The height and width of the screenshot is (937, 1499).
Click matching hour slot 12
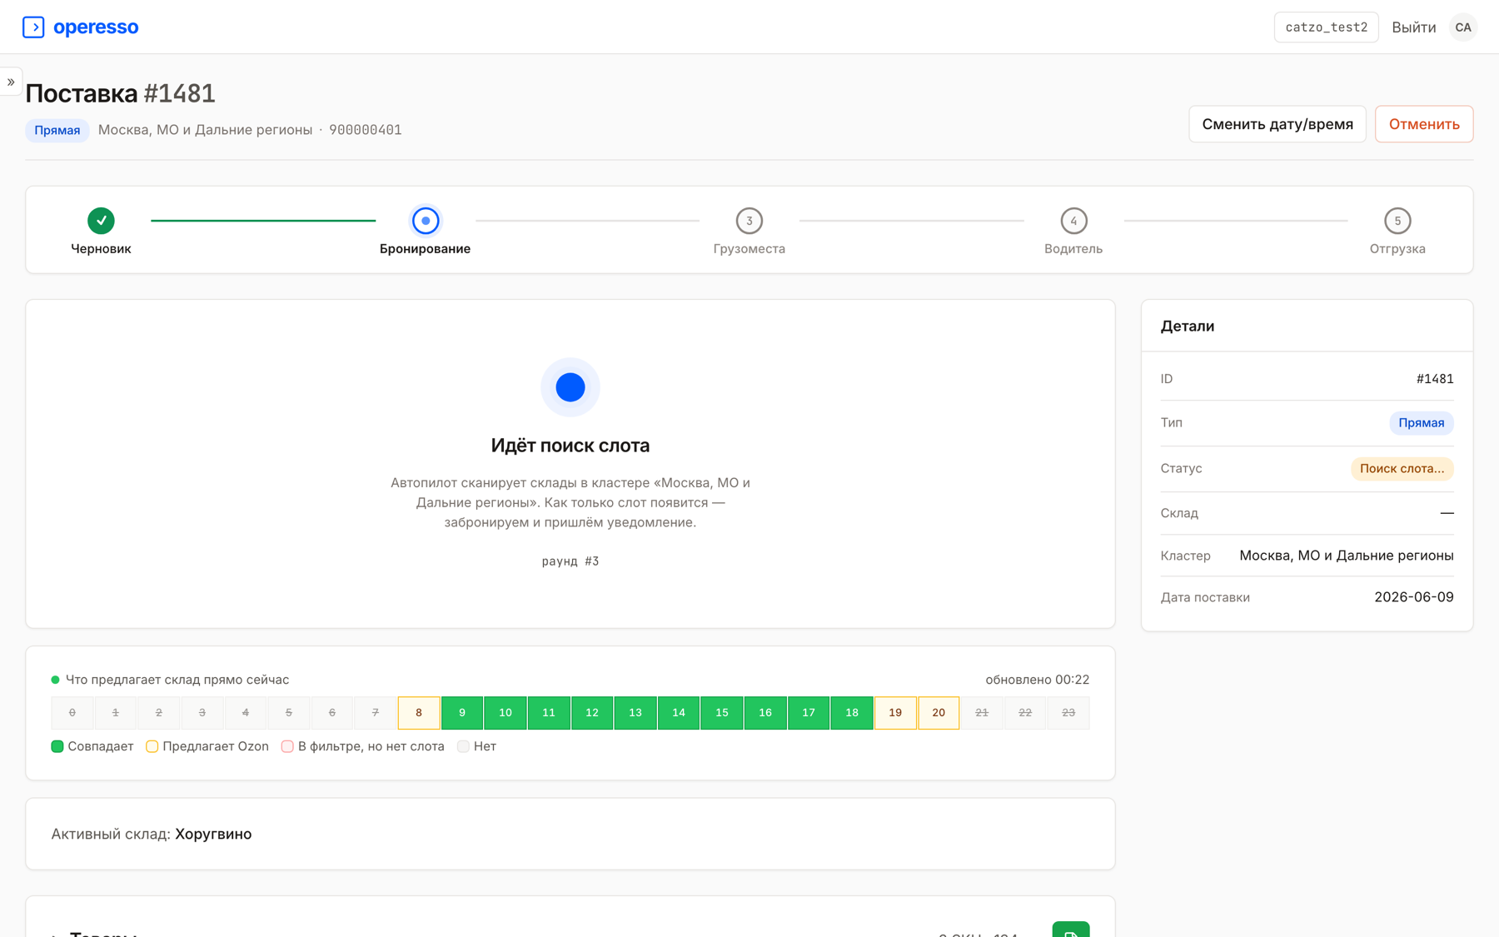point(592,713)
